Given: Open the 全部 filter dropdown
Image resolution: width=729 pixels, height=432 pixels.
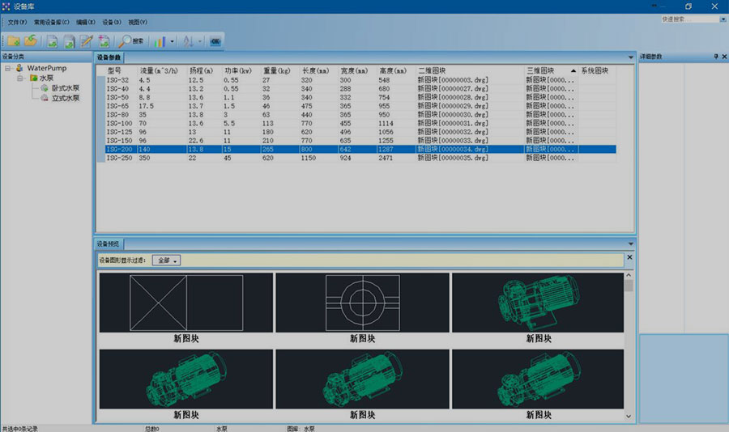Looking at the screenshot, I should coord(166,260).
